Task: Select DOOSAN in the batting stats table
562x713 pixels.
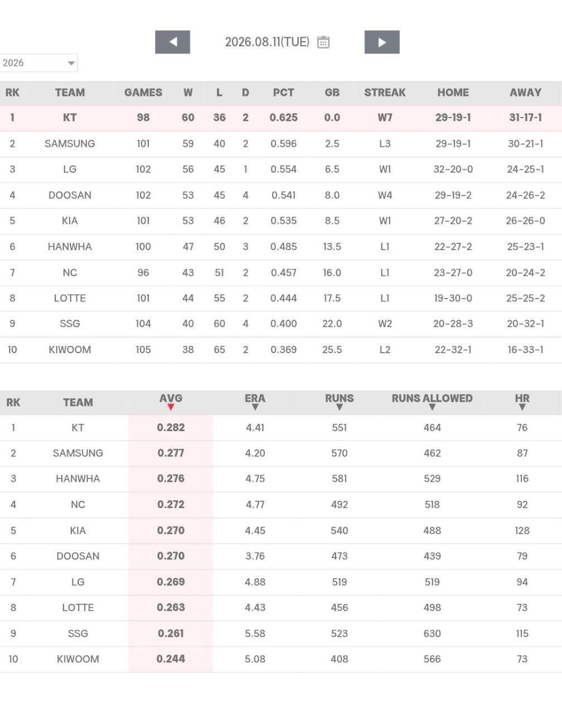Action: click(x=78, y=556)
